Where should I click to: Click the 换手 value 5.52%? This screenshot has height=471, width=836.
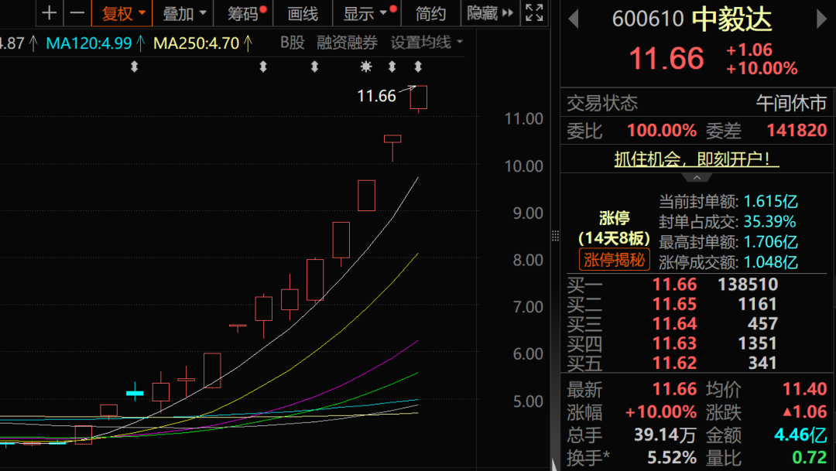coord(672,458)
